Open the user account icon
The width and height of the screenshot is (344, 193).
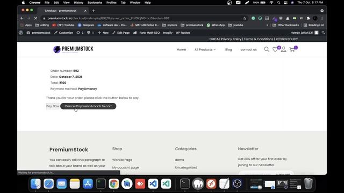click(x=283, y=49)
